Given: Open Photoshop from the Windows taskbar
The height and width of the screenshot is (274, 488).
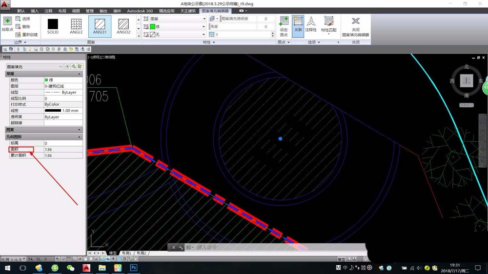Looking at the screenshot, I should [x=133, y=268].
